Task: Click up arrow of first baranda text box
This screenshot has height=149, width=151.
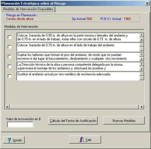Action: pos(142,35)
